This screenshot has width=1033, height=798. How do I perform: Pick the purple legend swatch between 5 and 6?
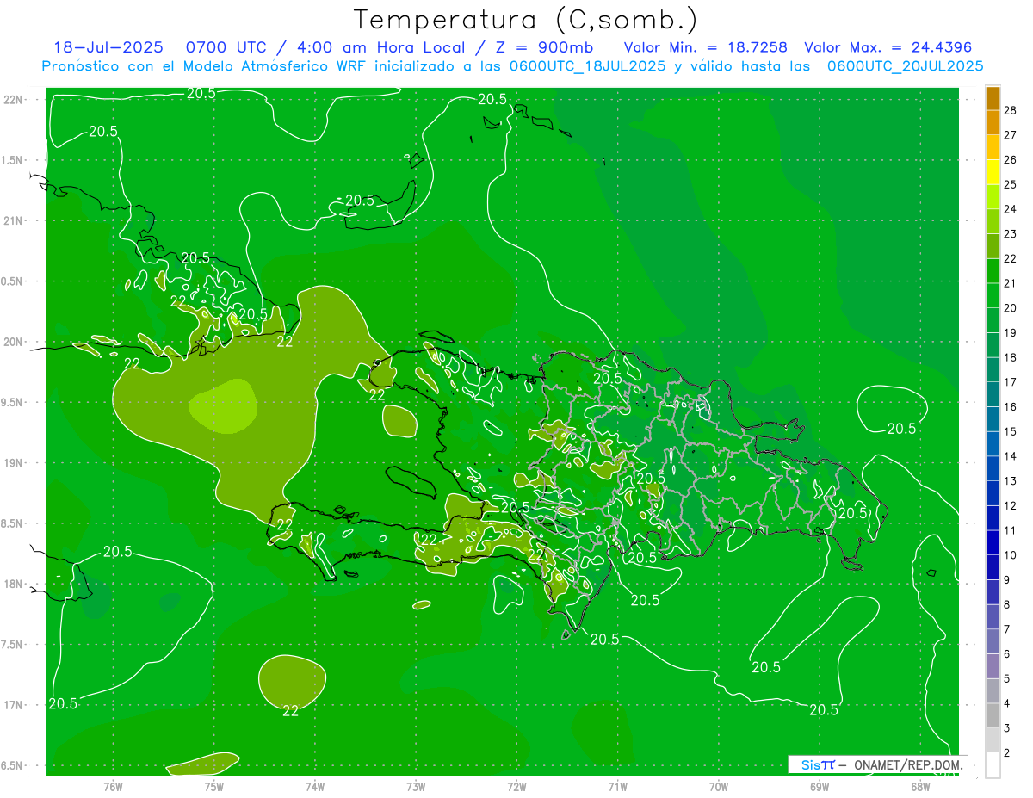993,666
